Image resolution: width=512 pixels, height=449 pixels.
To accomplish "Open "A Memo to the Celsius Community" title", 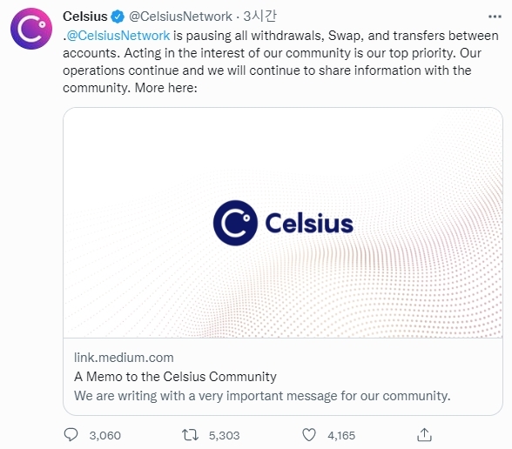I will [175, 377].
